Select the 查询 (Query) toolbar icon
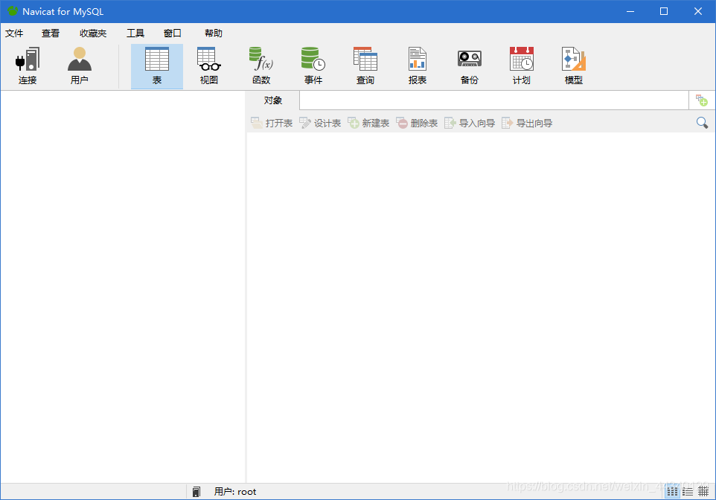 coord(365,66)
